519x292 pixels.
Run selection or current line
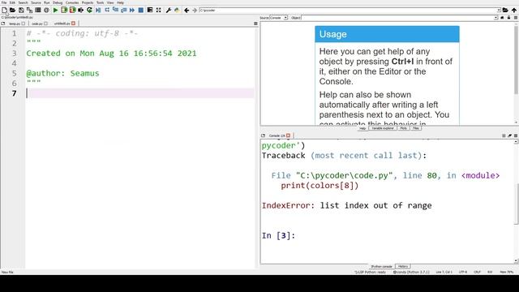(81, 11)
